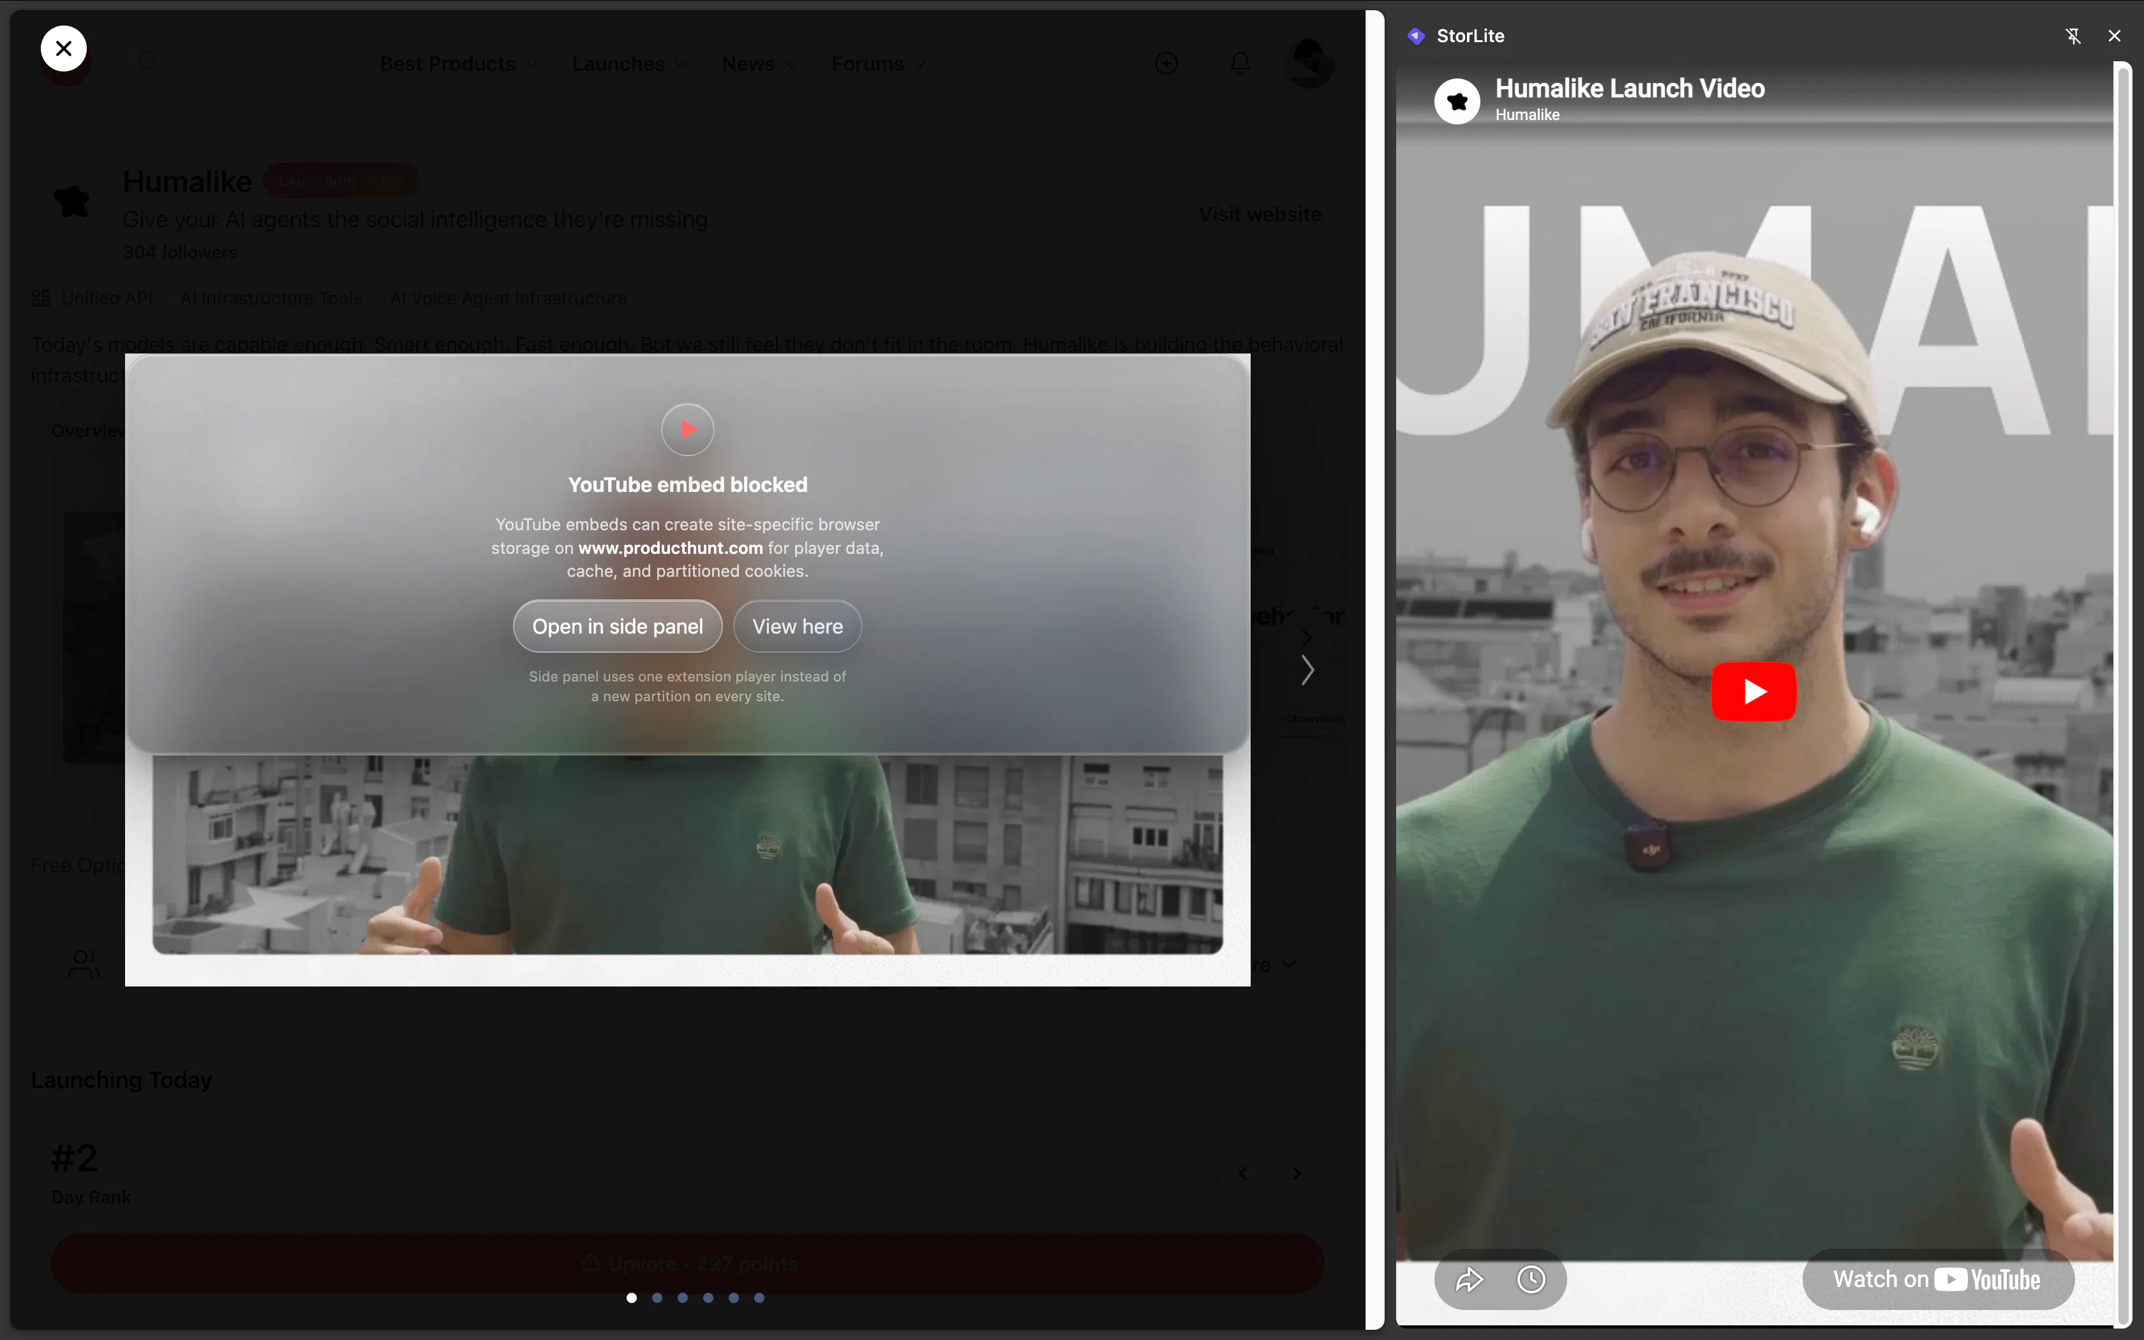Image resolution: width=2144 pixels, height=1340 pixels.
Task: Open the Humalike Launch Video title link
Action: coord(1630,89)
